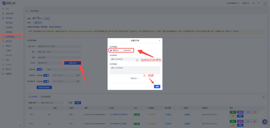Click 删除 button in n08h row
Viewport: 270px width, 128px height.
pos(255,112)
